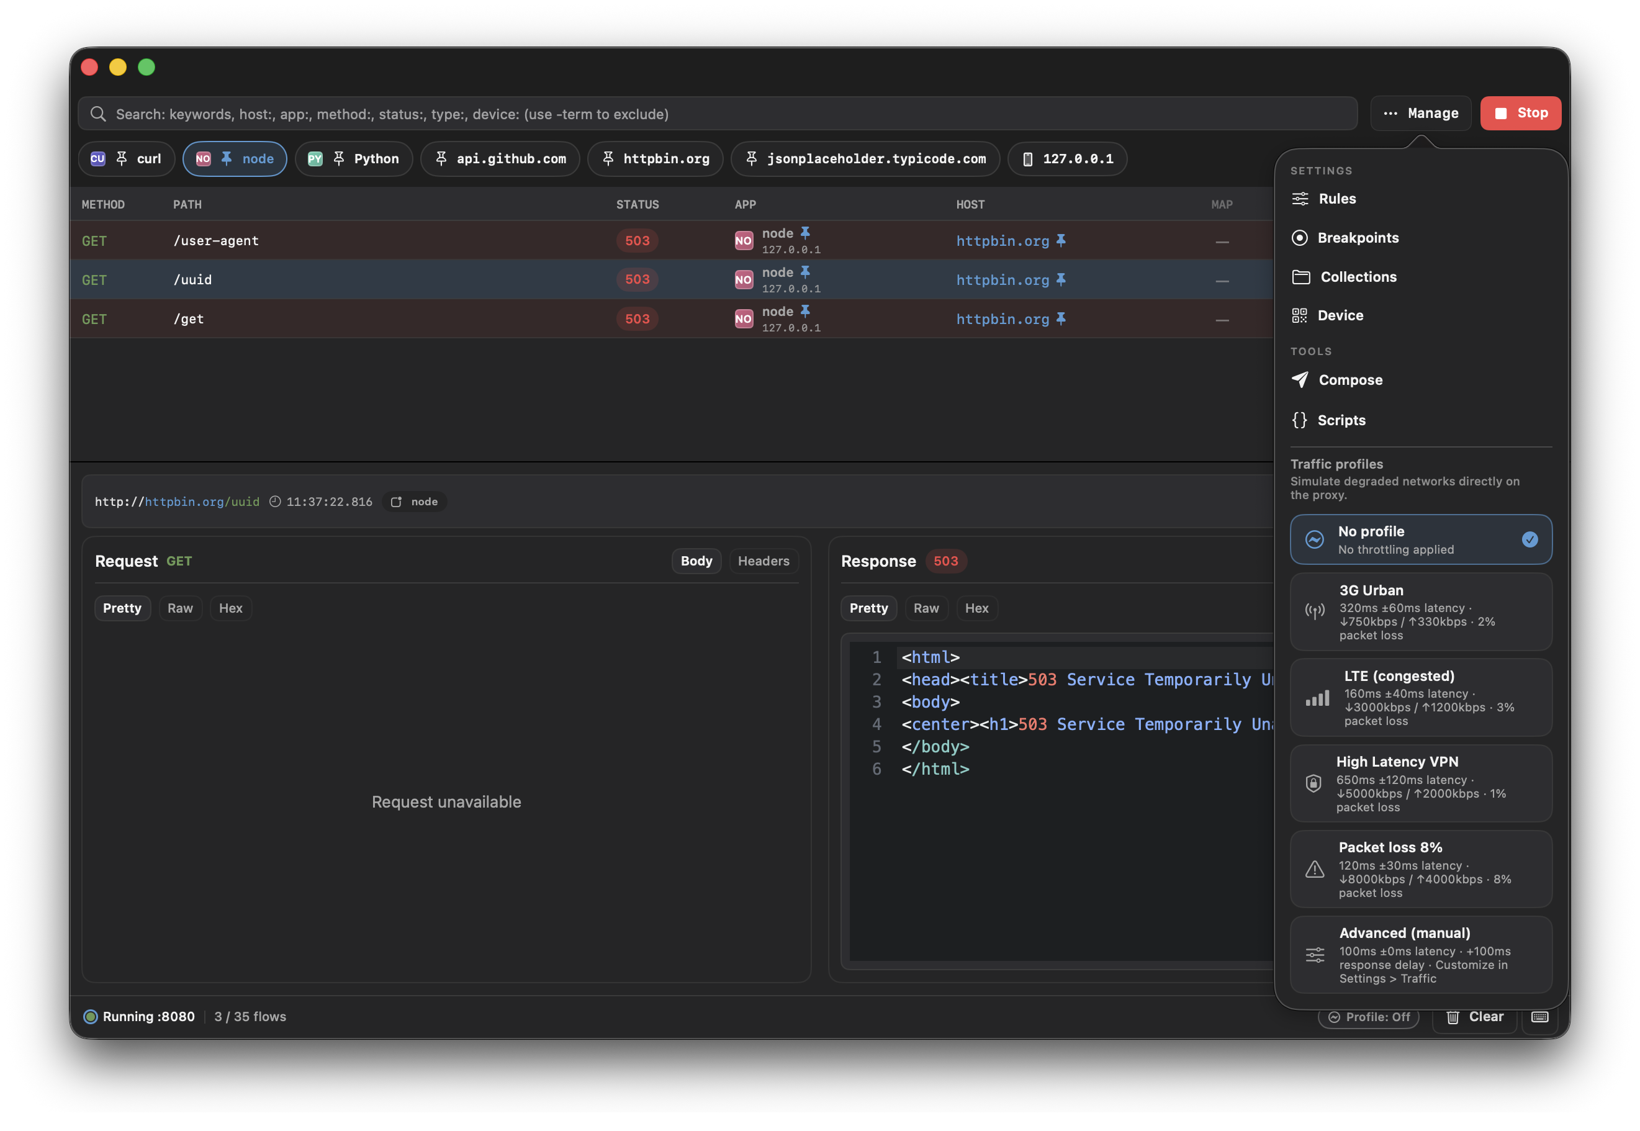This screenshot has width=1640, height=1131.
Task: Switch request view to Headers tab
Action: pos(763,561)
